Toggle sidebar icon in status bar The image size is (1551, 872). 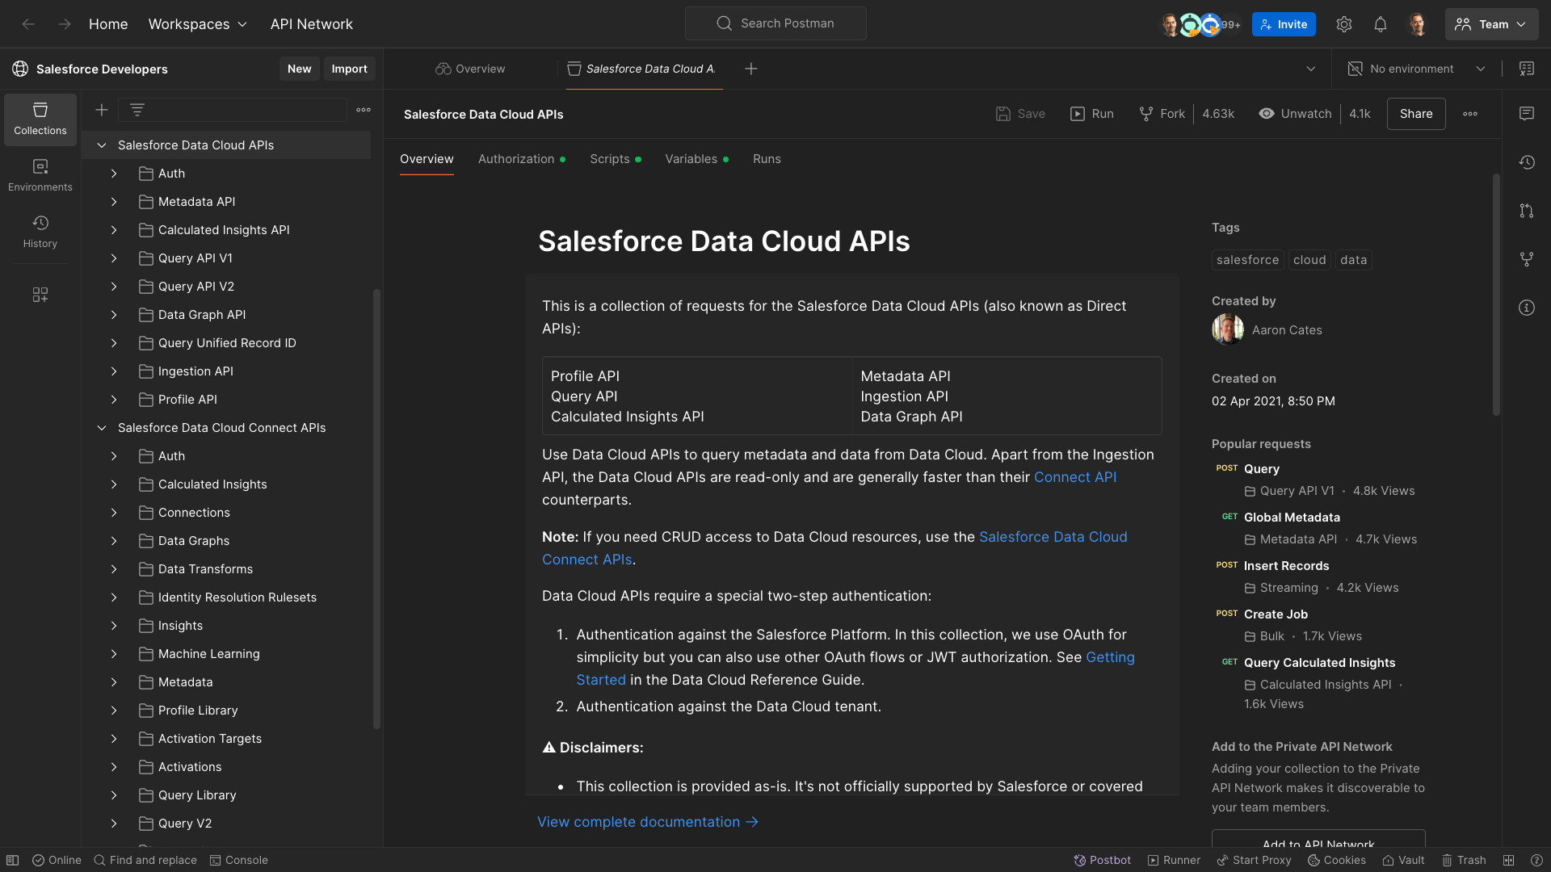pos(13,860)
